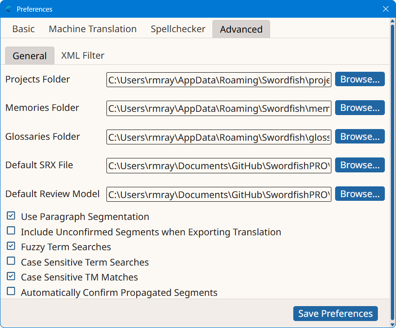The image size is (396, 328).
Task: Browse for the Default Review Model
Action: point(360,194)
